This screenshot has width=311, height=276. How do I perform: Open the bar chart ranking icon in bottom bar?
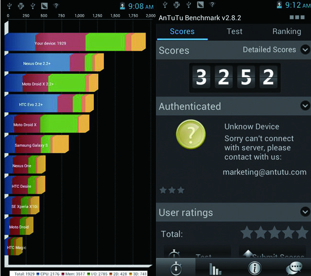click(x=215, y=269)
